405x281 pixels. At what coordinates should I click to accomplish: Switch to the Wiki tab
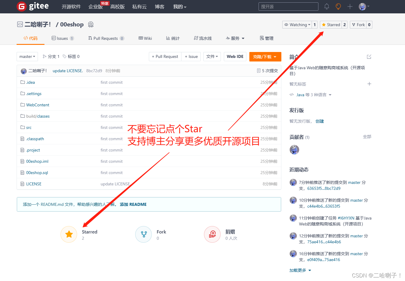[145, 38]
